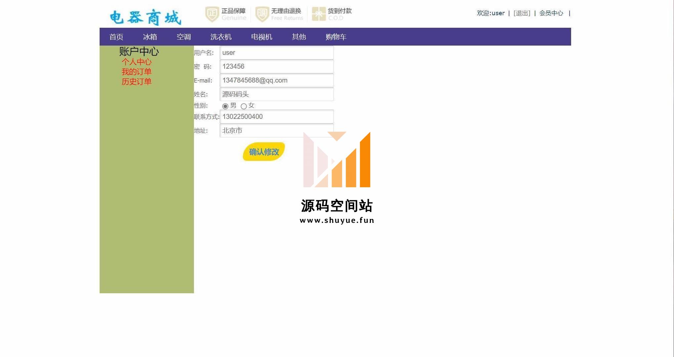The image size is (674, 357).
Task: Select the 其他 category
Action: pos(299,37)
